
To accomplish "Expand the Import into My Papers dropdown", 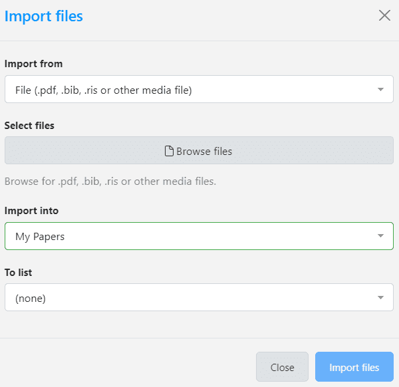I will [x=199, y=236].
